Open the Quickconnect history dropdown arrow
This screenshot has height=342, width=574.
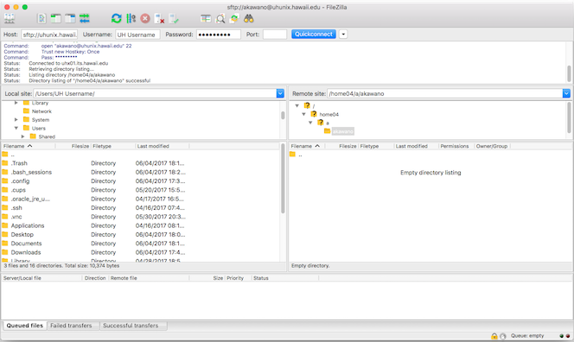[343, 35]
